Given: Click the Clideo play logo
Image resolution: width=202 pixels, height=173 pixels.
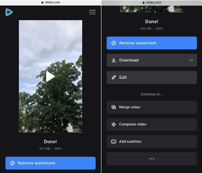Looking at the screenshot, I should coord(9,12).
